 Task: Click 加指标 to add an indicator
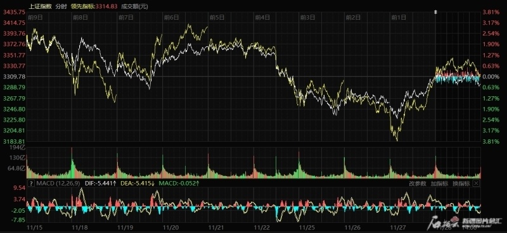coord(439,184)
